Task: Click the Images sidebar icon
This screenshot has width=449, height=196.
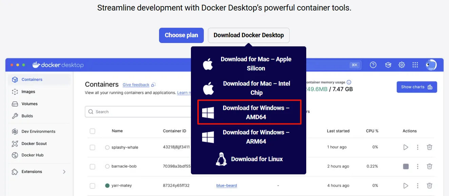Action: pos(15,92)
